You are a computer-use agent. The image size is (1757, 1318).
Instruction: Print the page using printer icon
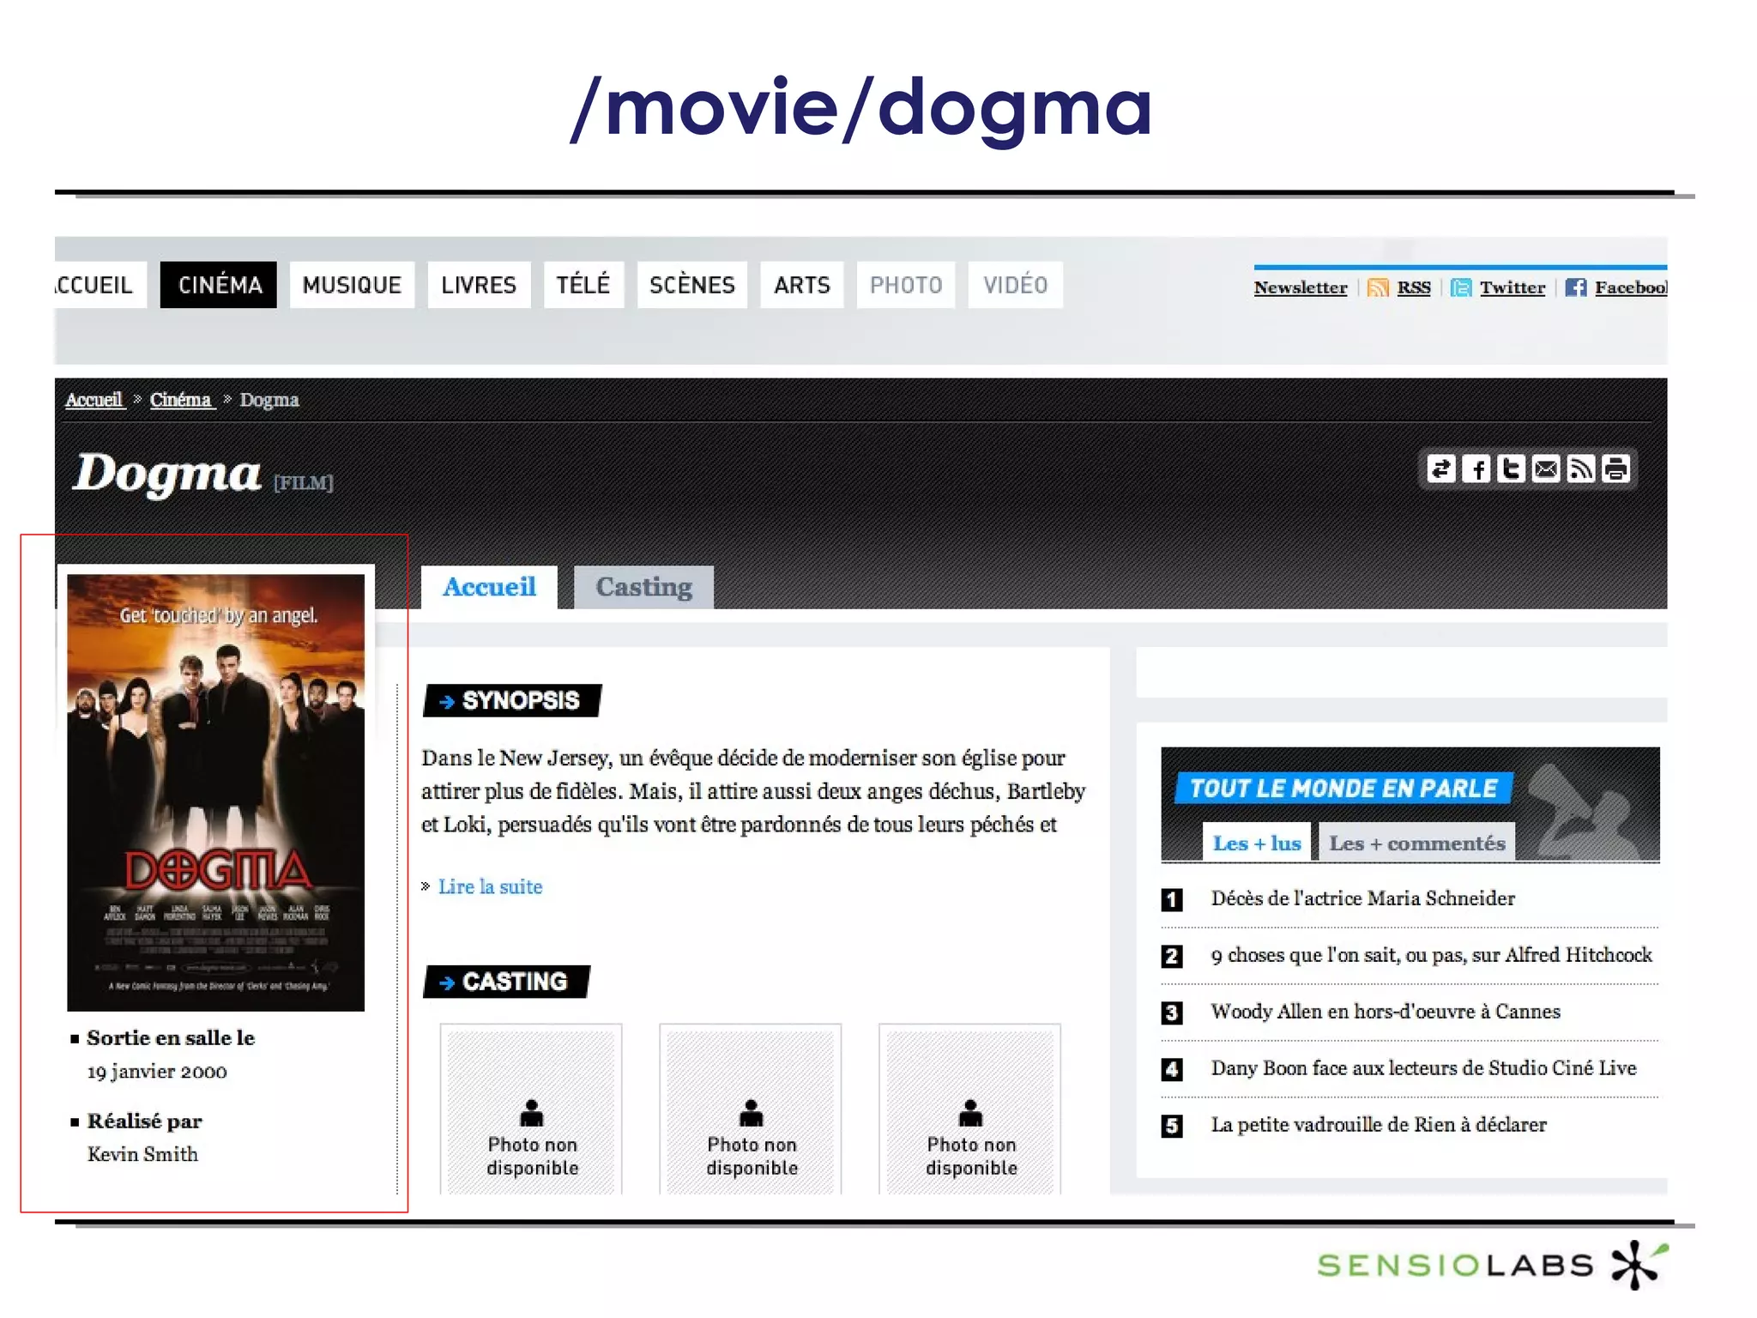1615,469
